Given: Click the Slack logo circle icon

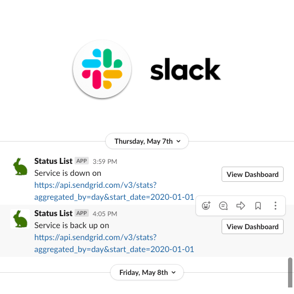Looking at the screenshot, I should [x=102, y=69].
